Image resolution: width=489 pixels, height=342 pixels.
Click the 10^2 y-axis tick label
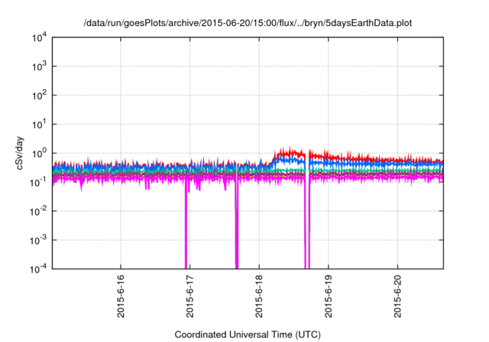pos(39,95)
